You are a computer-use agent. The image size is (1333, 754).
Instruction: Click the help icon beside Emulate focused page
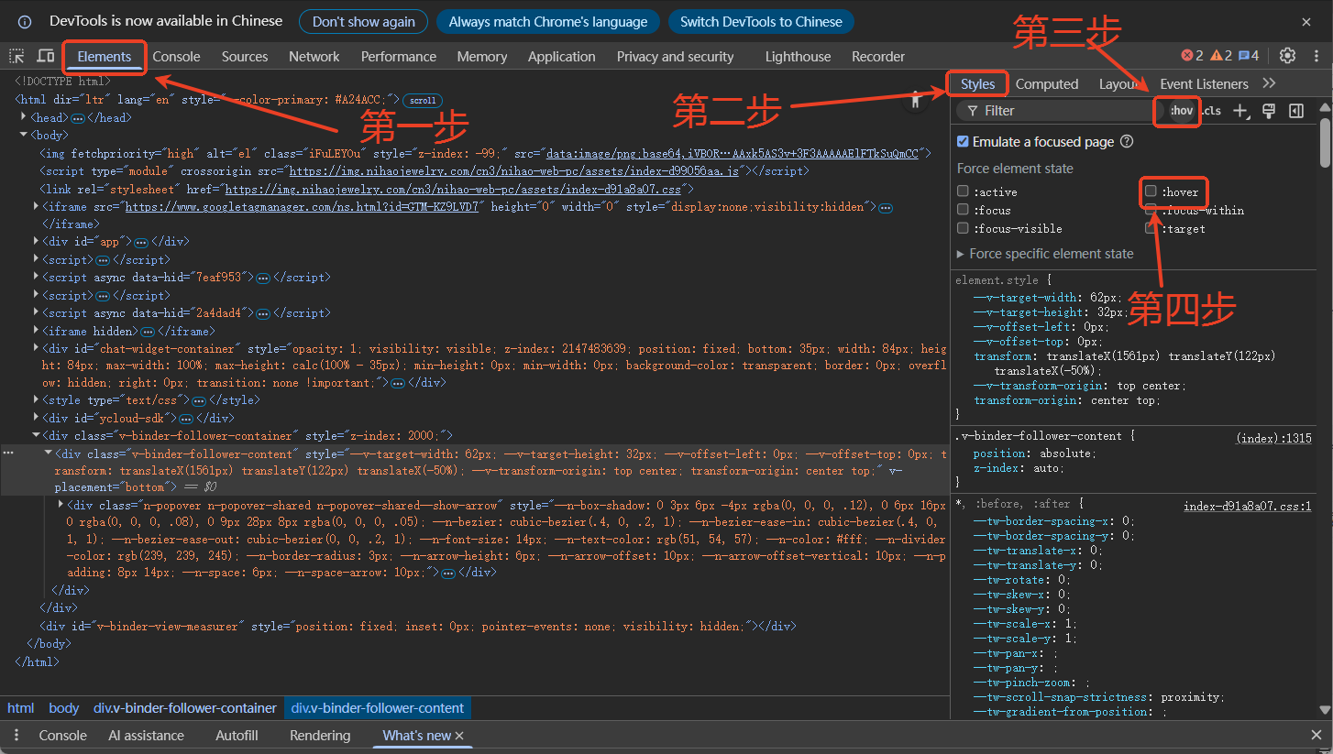click(1127, 142)
